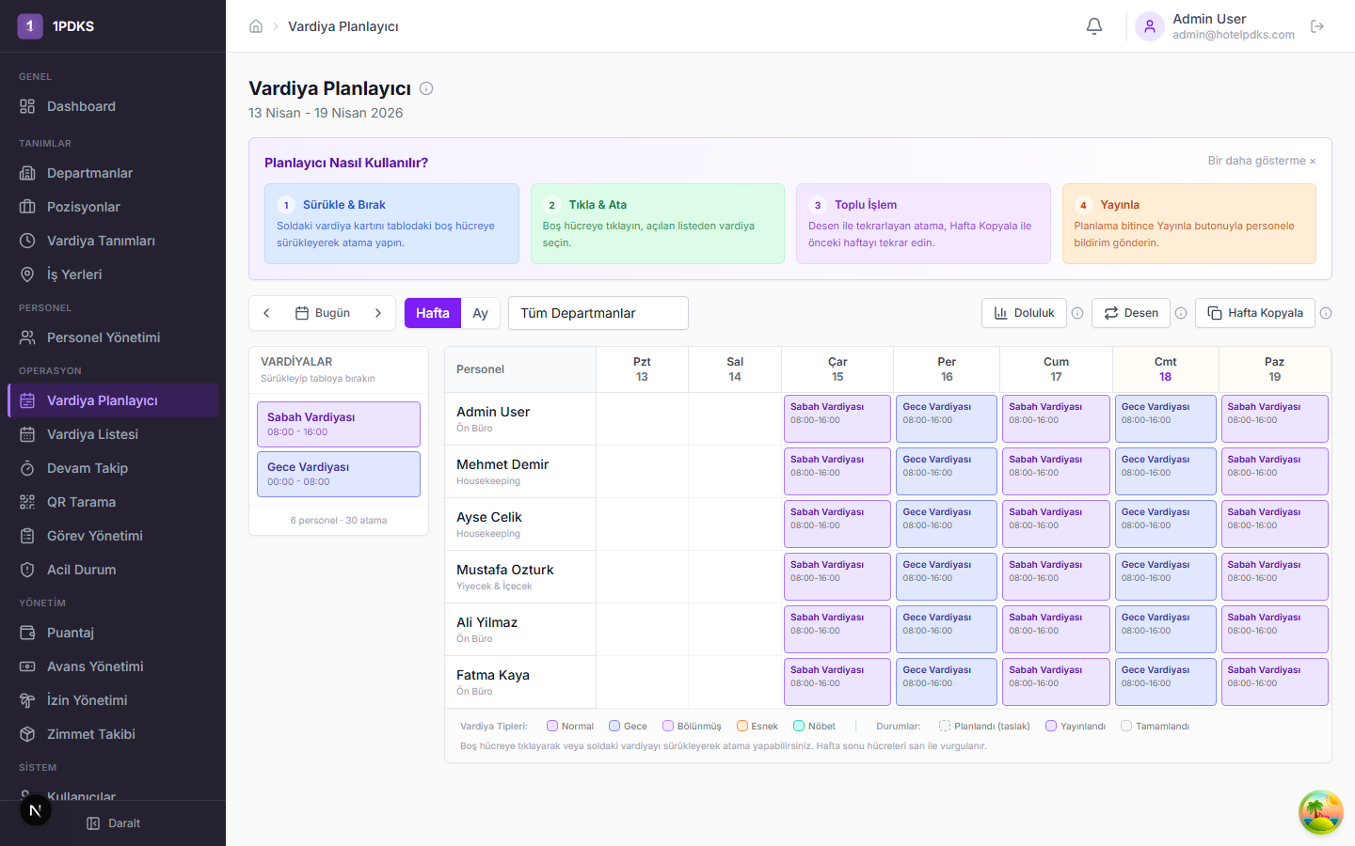Click the logout icon beside Admin User
1355x846 pixels.
tap(1317, 26)
